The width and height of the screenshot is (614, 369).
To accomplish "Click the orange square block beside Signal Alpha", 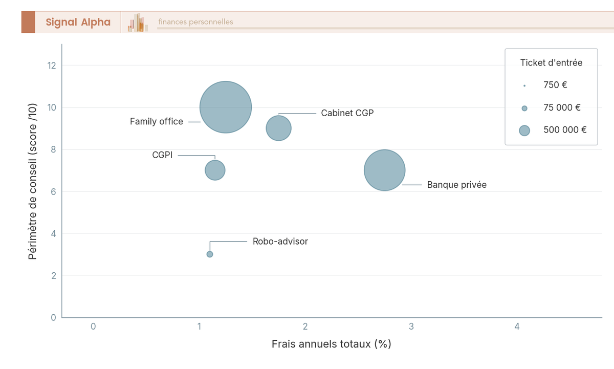I will (x=28, y=23).
